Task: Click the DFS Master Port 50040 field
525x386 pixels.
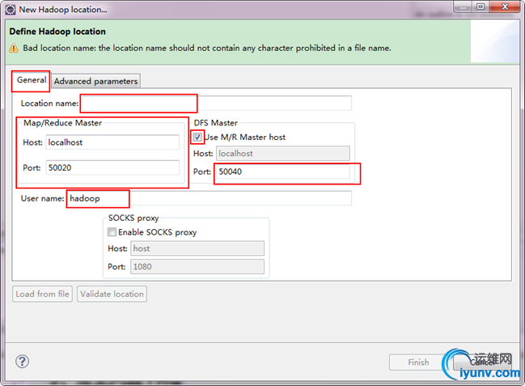Action: (x=283, y=172)
